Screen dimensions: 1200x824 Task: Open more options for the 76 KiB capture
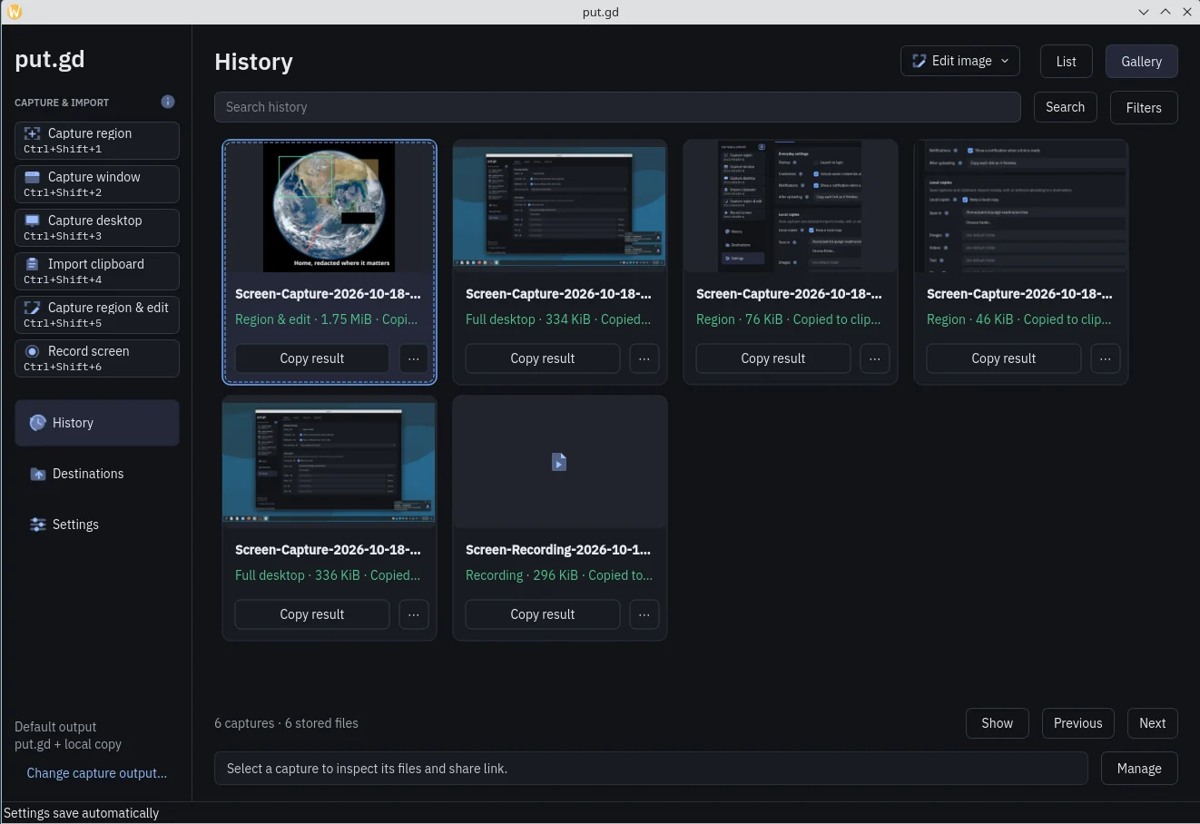point(875,358)
